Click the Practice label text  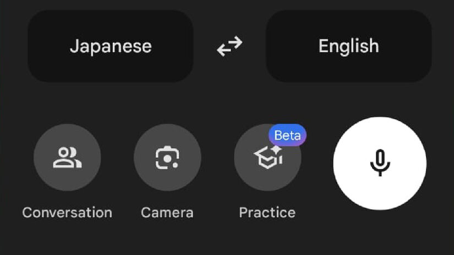267,213
